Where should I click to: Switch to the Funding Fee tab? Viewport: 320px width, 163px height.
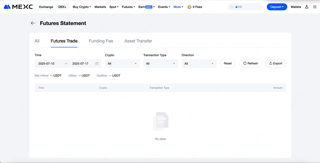101,41
